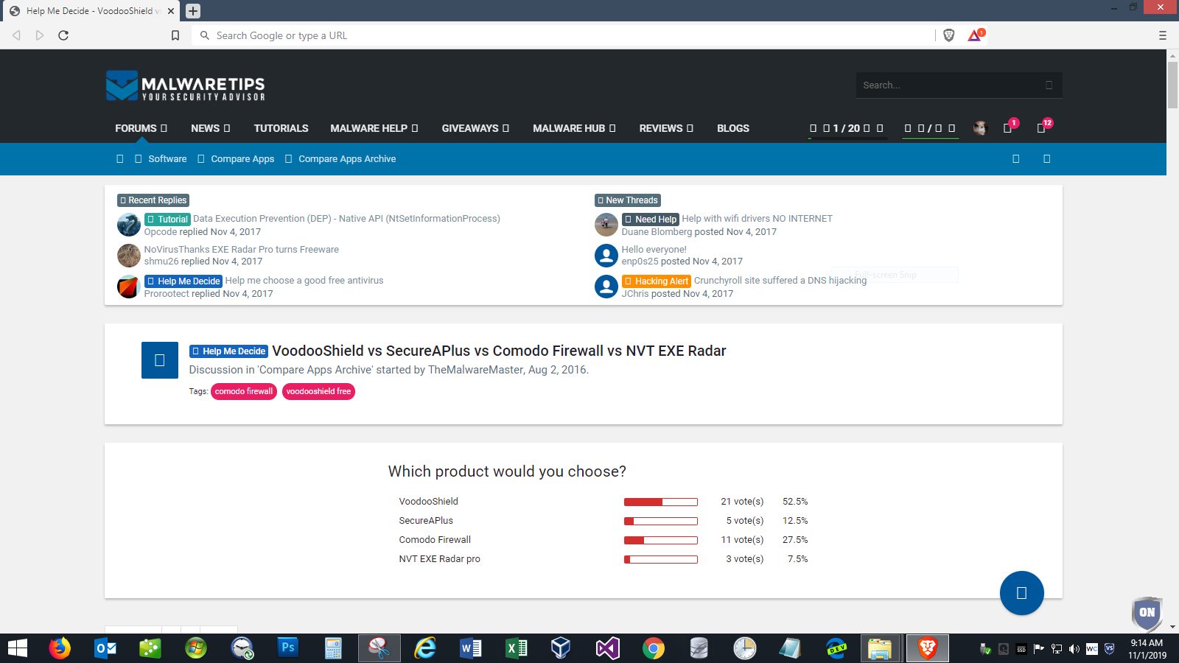
Task: Open File Explorer from the taskbar
Action: pyautogui.click(x=880, y=648)
